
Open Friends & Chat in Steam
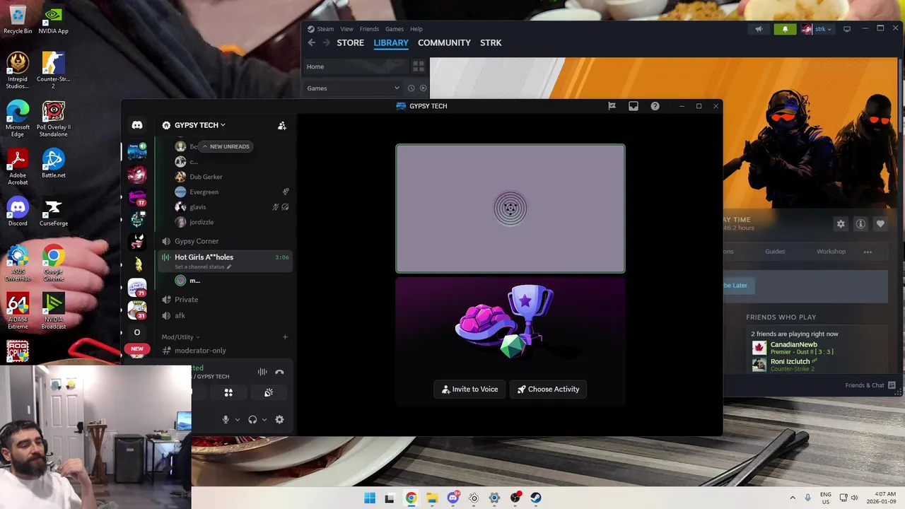pyautogui.click(x=870, y=385)
